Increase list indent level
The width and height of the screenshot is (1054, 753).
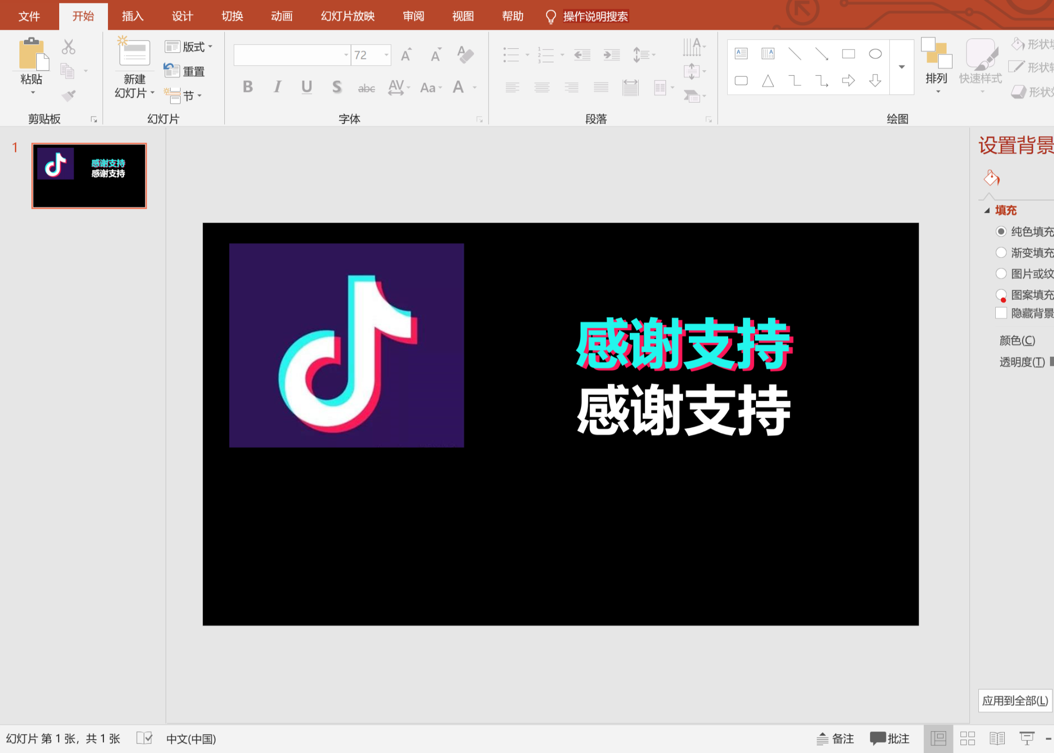pyautogui.click(x=612, y=55)
